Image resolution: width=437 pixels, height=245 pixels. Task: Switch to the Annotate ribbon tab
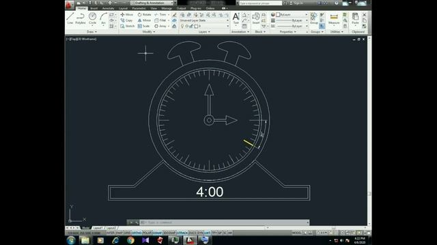coord(108,8)
